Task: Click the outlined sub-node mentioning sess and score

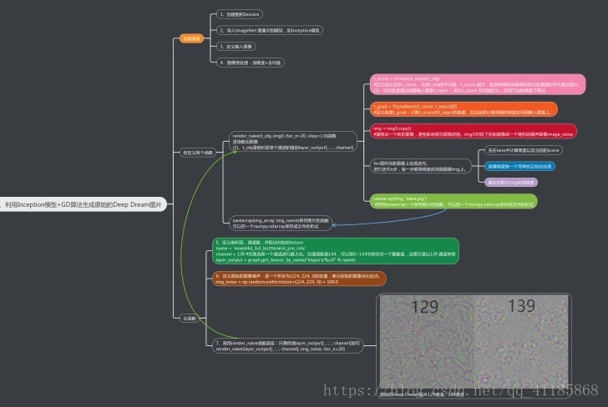Action: [x=524, y=150]
